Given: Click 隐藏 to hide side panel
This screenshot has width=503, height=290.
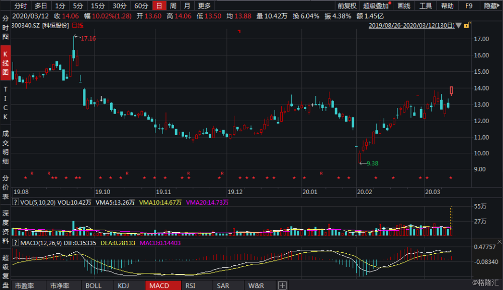Looking at the screenshot, I should [x=491, y=6].
